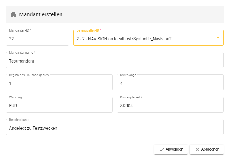Image resolution: width=230 pixels, height=158 pixels.
Task: Click the Kontolänge field showing 4
Action: [x=170, y=83]
